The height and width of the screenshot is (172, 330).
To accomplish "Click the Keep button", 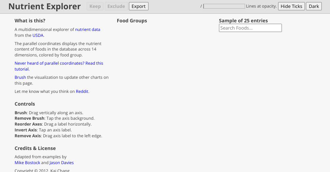I will click(95, 6).
